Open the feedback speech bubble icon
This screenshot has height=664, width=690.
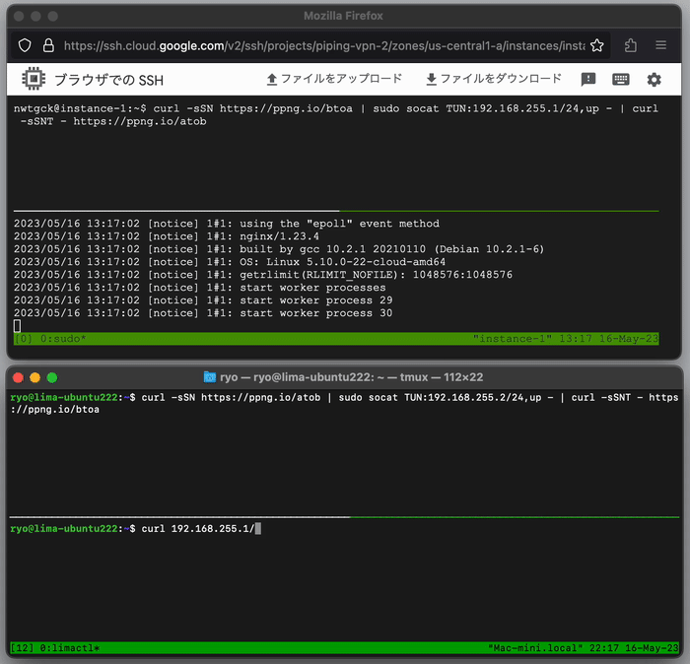[588, 80]
